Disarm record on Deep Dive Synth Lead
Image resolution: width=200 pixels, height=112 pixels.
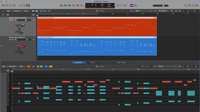click(15, 20)
